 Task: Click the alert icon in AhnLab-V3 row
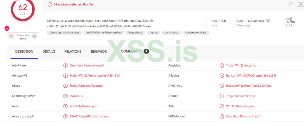point(65,75)
